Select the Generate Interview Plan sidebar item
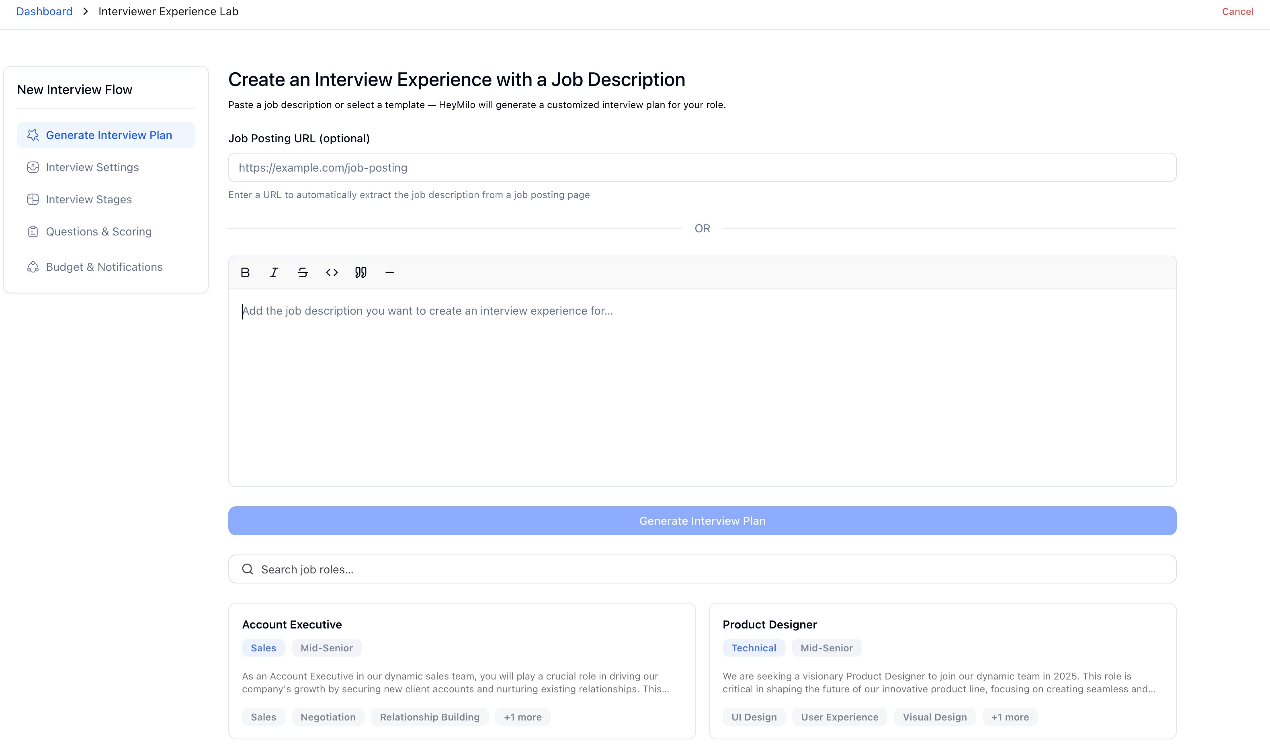This screenshot has width=1270, height=745. (x=109, y=135)
